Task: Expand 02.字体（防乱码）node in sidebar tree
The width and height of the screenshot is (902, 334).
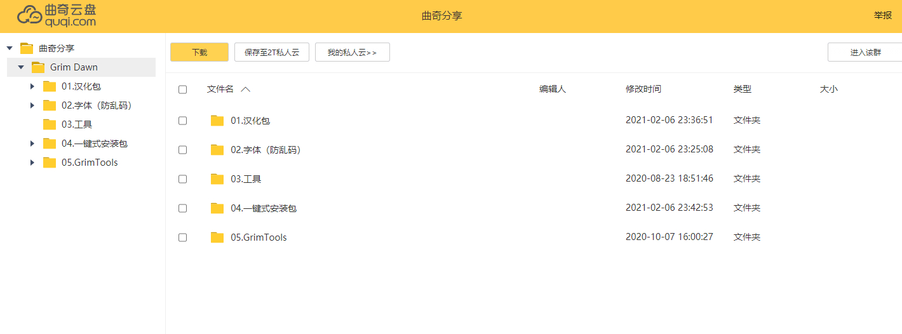Action: 32,105
